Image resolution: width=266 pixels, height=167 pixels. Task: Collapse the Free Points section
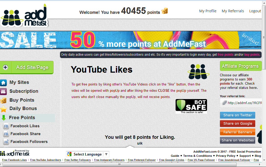(22, 118)
